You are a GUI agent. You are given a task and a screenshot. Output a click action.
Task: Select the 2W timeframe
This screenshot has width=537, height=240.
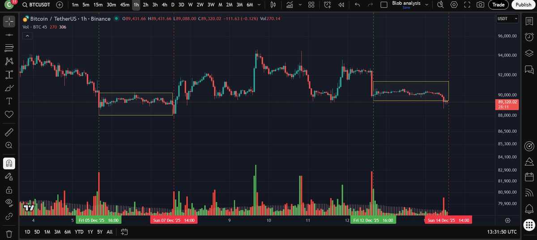click(x=200, y=5)
